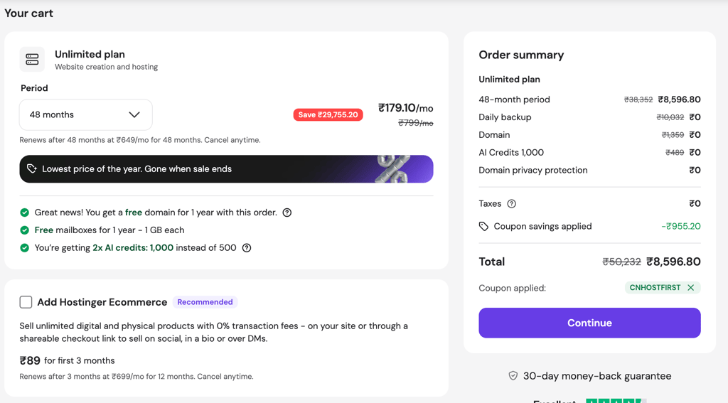Image resolution: width=728 pixels, height=403 pixels.
Task: Click the 'Lowest price of the year' banner
Action: (x=226, y=169)
